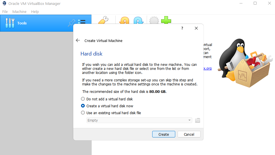Close the Create Virtual Machine dialog
This screenshot has width=275, height=155.
pyautogui.click(x=196, y=28)
